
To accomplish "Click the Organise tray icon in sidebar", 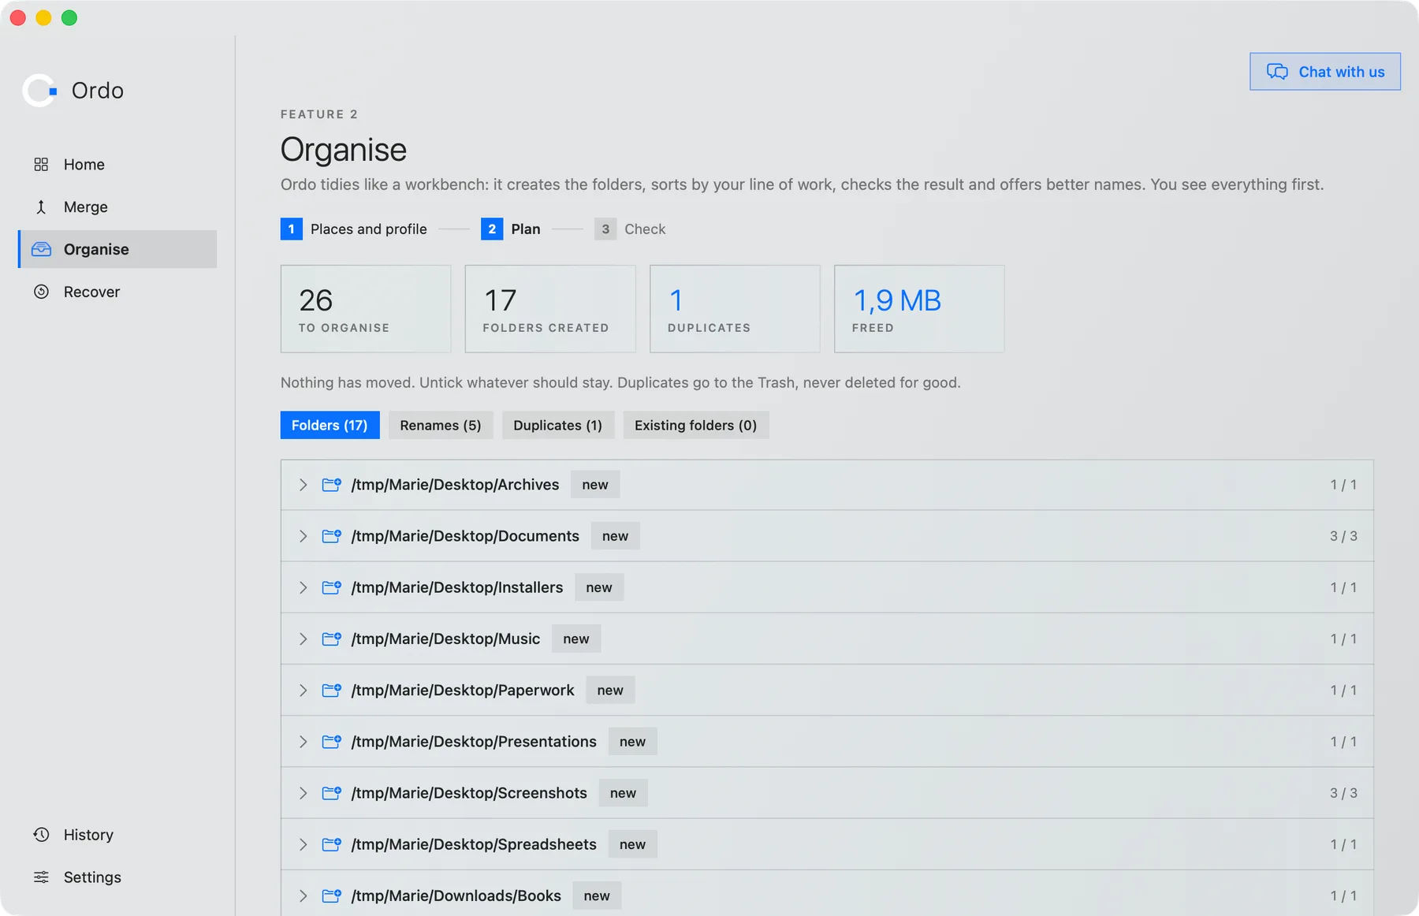I will click(41, 249).
